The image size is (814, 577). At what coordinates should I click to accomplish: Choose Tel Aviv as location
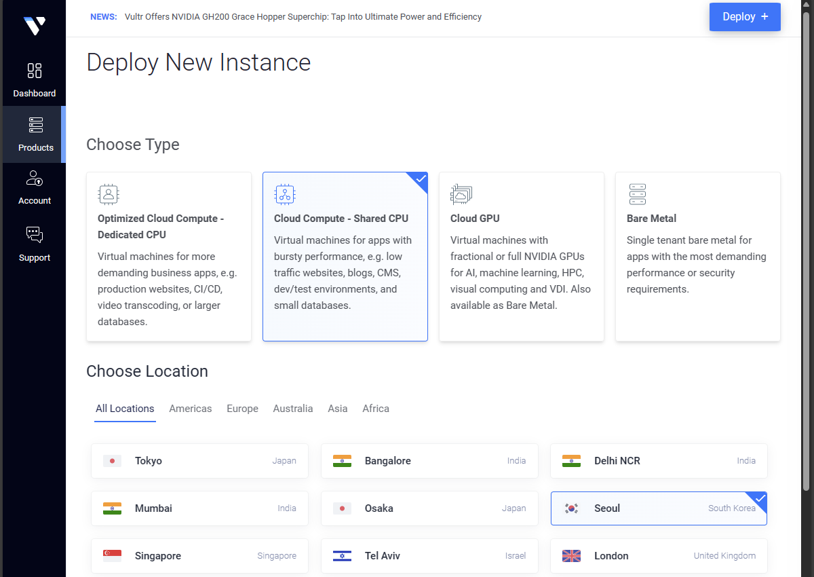pyautogui.click(x=429, y=556)
